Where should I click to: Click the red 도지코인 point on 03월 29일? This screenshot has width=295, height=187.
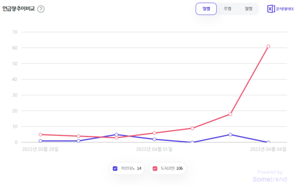click(40, 135)
